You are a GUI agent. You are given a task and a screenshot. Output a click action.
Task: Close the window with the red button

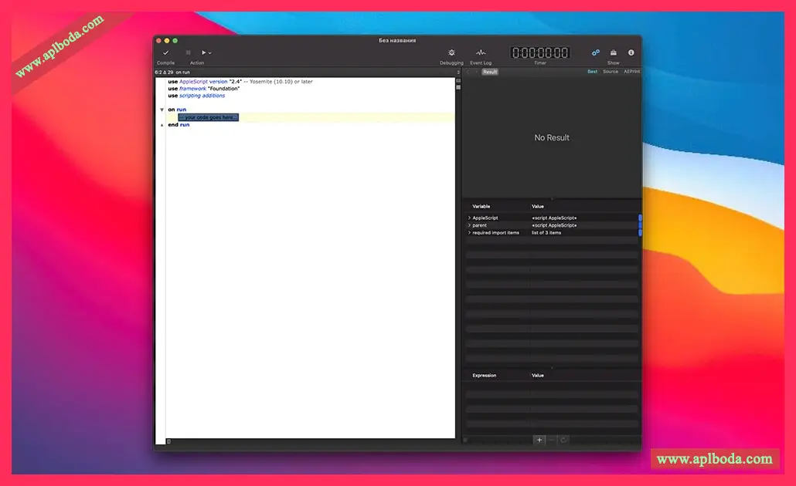tap(159, 41)
